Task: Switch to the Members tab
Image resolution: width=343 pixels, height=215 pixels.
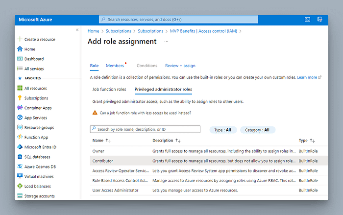Action: point(115,66)
